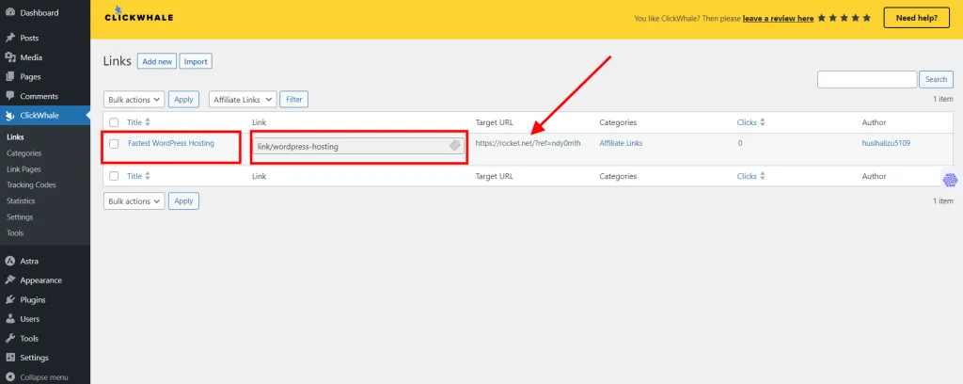Open the top Bulk actions dropdown
This screenshot has width=963, height=384.
tap(134, 99)
